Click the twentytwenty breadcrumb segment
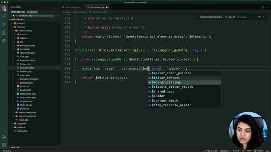 80,12
